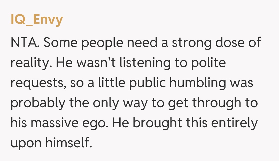This screenshot has height=161, width=279.
Task: Click the word "requests" in the comment
Action: tap(37, 83)
